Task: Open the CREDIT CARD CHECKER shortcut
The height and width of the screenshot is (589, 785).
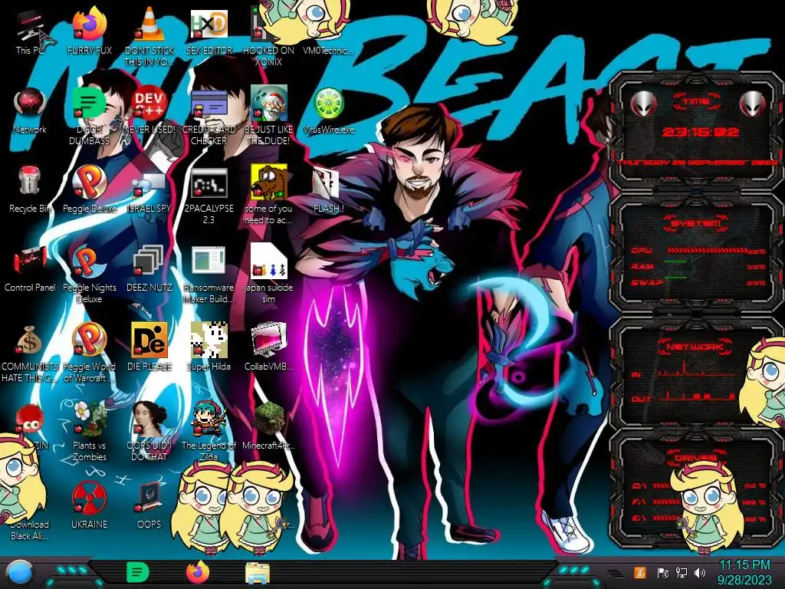Action: point(209,117)
